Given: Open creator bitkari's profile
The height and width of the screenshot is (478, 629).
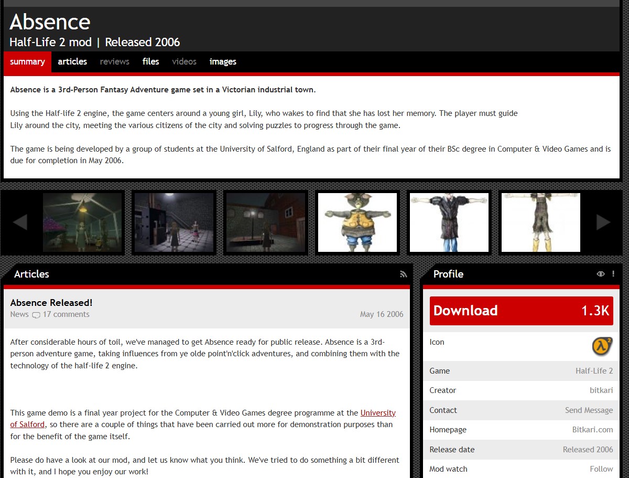Looking at the screenshot, I should pos(601,390).
